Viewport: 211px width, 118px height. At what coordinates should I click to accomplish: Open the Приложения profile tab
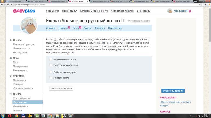(115, 28)
